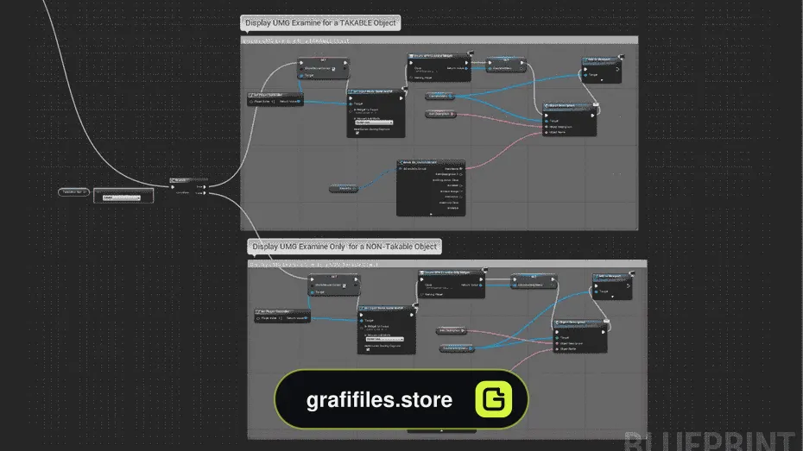
Task: Click the Branch node's True exec pin
Action: click(205, 187)
